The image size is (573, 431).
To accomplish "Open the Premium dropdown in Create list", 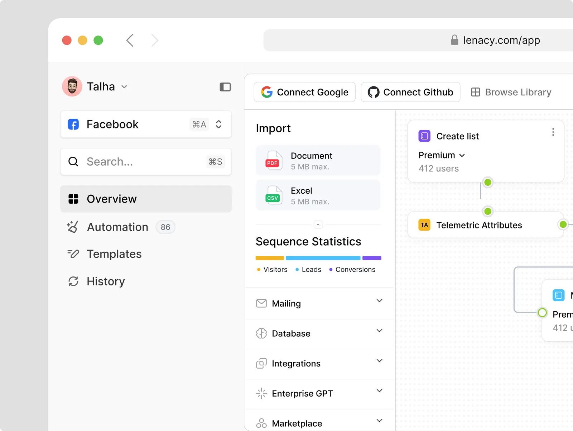I will (x=442, y=155).
